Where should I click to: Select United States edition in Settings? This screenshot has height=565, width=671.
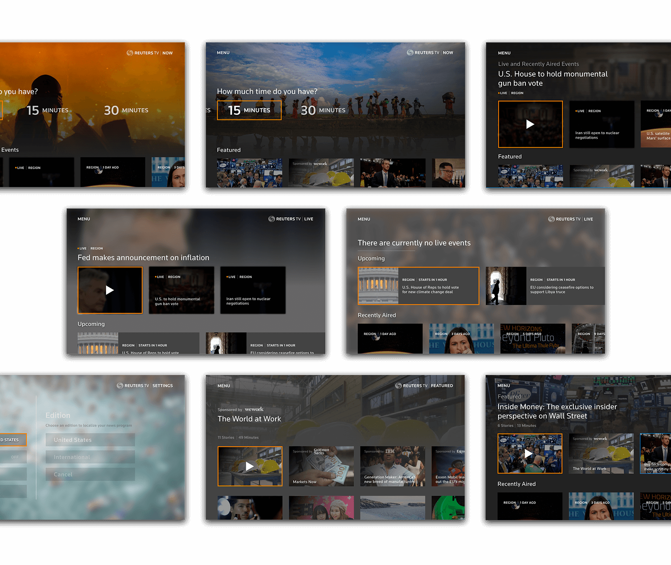click(90, 440)
